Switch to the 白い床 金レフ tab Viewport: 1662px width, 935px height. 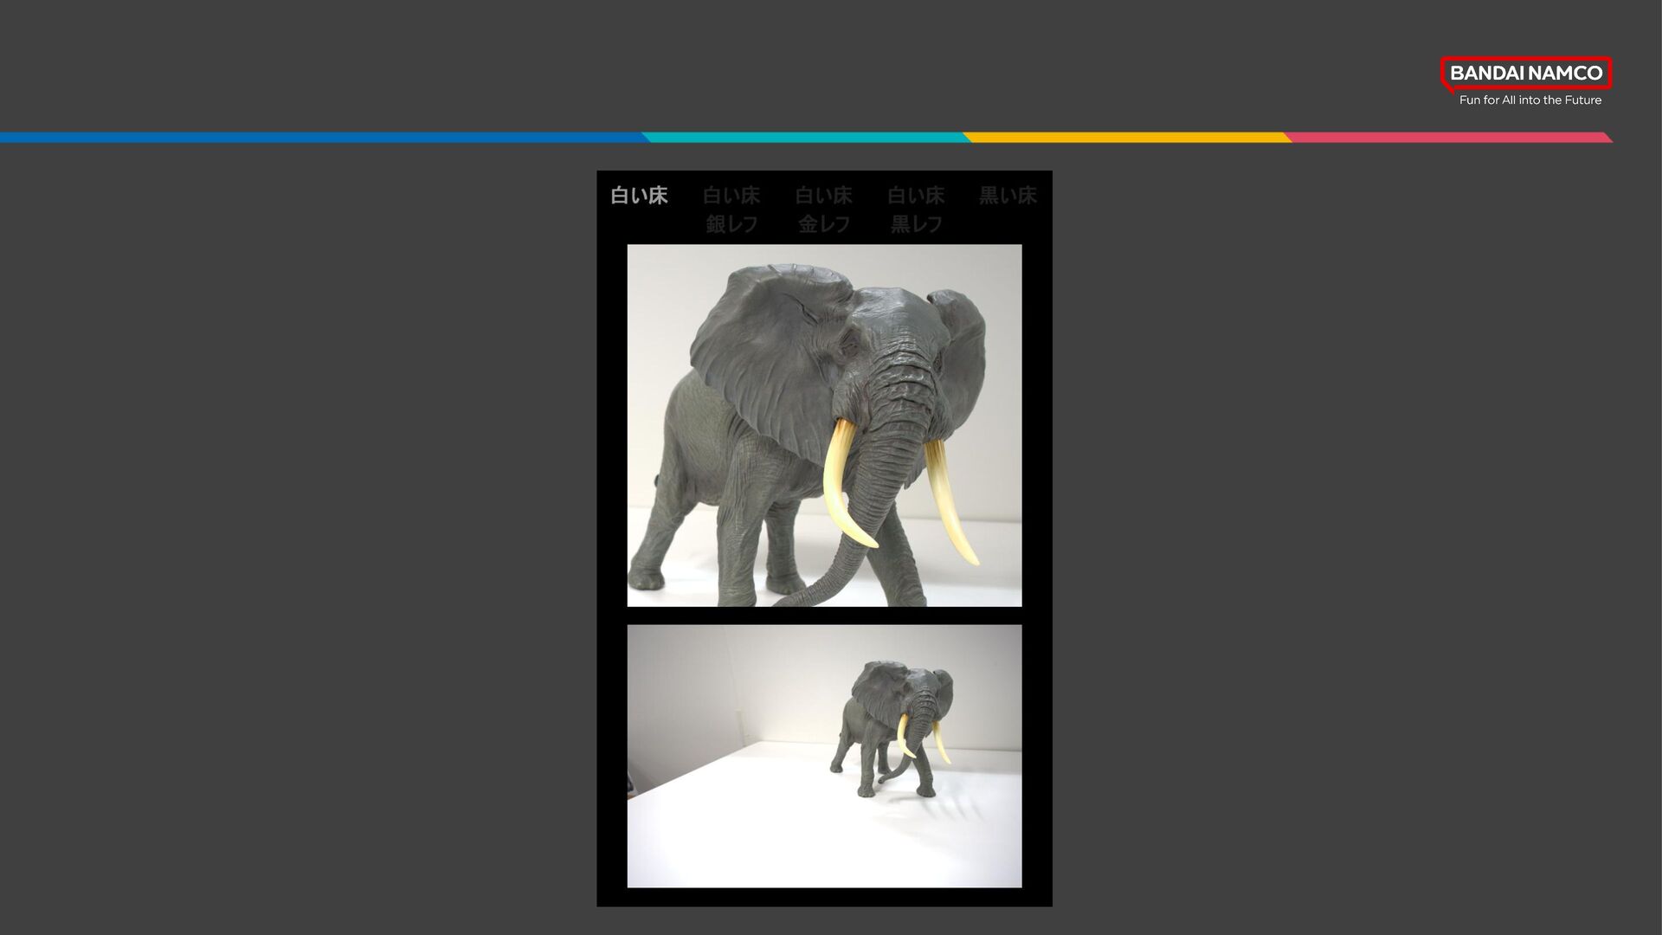point(823,210)
